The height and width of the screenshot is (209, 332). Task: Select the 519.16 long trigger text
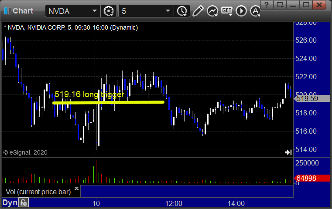click(89, 94)
